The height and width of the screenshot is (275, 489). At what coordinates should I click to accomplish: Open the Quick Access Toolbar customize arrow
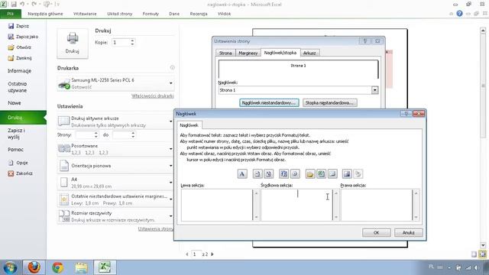[58, 5]
